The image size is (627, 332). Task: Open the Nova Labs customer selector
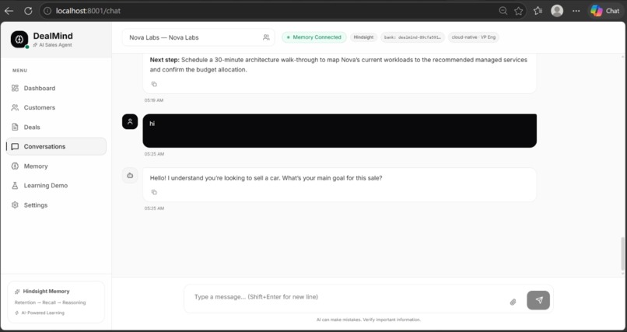click(198, 37)
